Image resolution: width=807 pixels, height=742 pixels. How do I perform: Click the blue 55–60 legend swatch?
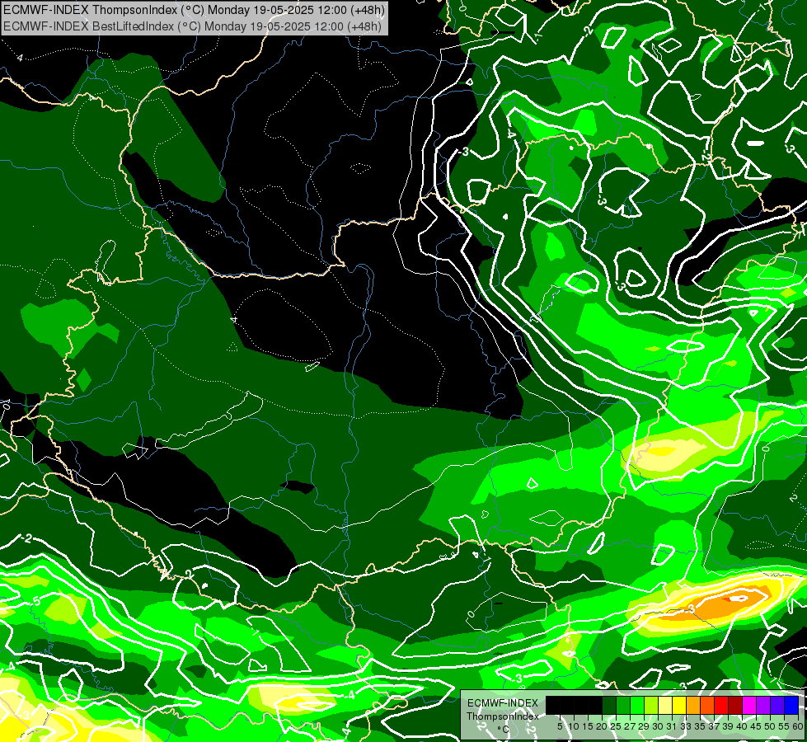791,705
